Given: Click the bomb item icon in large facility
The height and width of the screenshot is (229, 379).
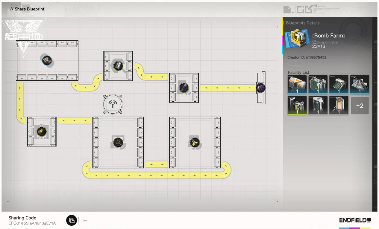Looking at the screenshot, I should [47, 60].
